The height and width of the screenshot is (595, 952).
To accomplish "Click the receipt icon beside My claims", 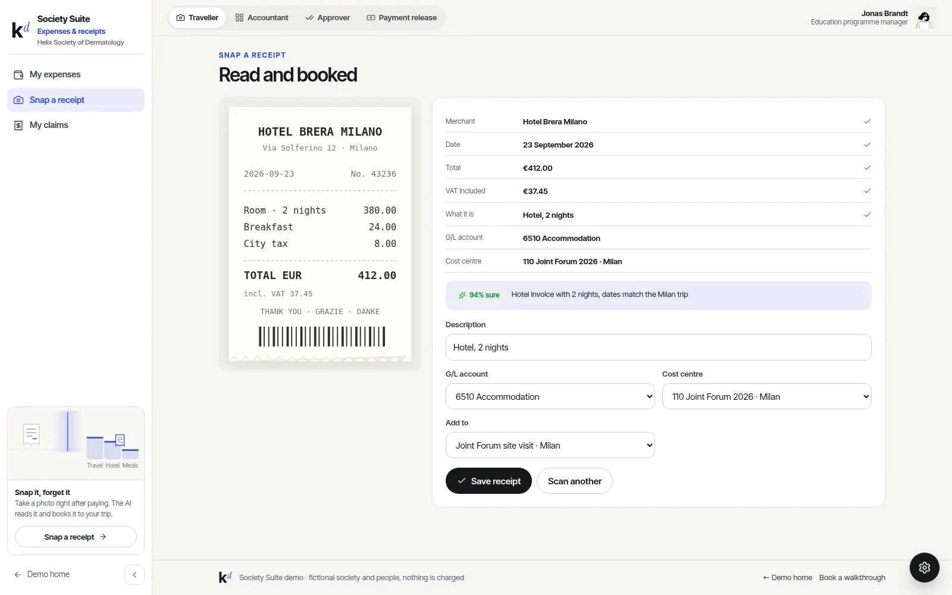I will (x=18, y=125).
